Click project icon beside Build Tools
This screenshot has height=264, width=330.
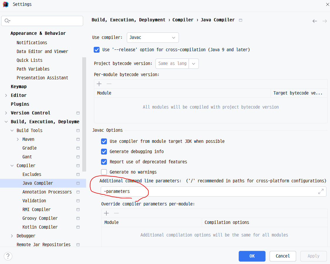(78, 131)
